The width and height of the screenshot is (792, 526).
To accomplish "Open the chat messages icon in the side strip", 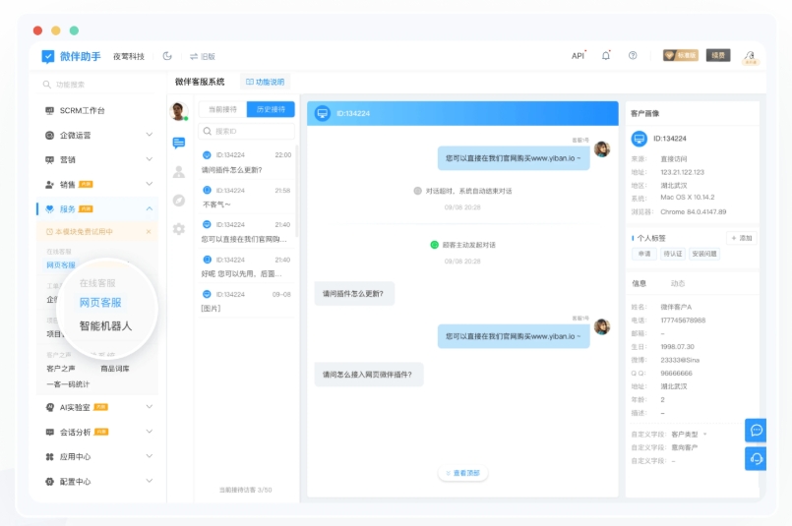I will [x=178, y=143].
